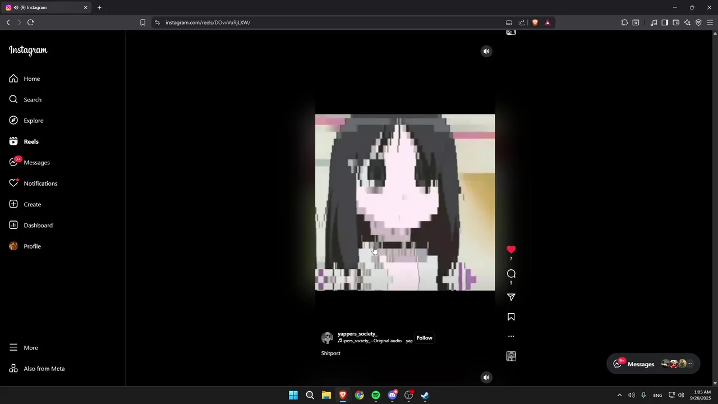Expand the More menu
Screen dimensions: 718x404
pos(24,348)
